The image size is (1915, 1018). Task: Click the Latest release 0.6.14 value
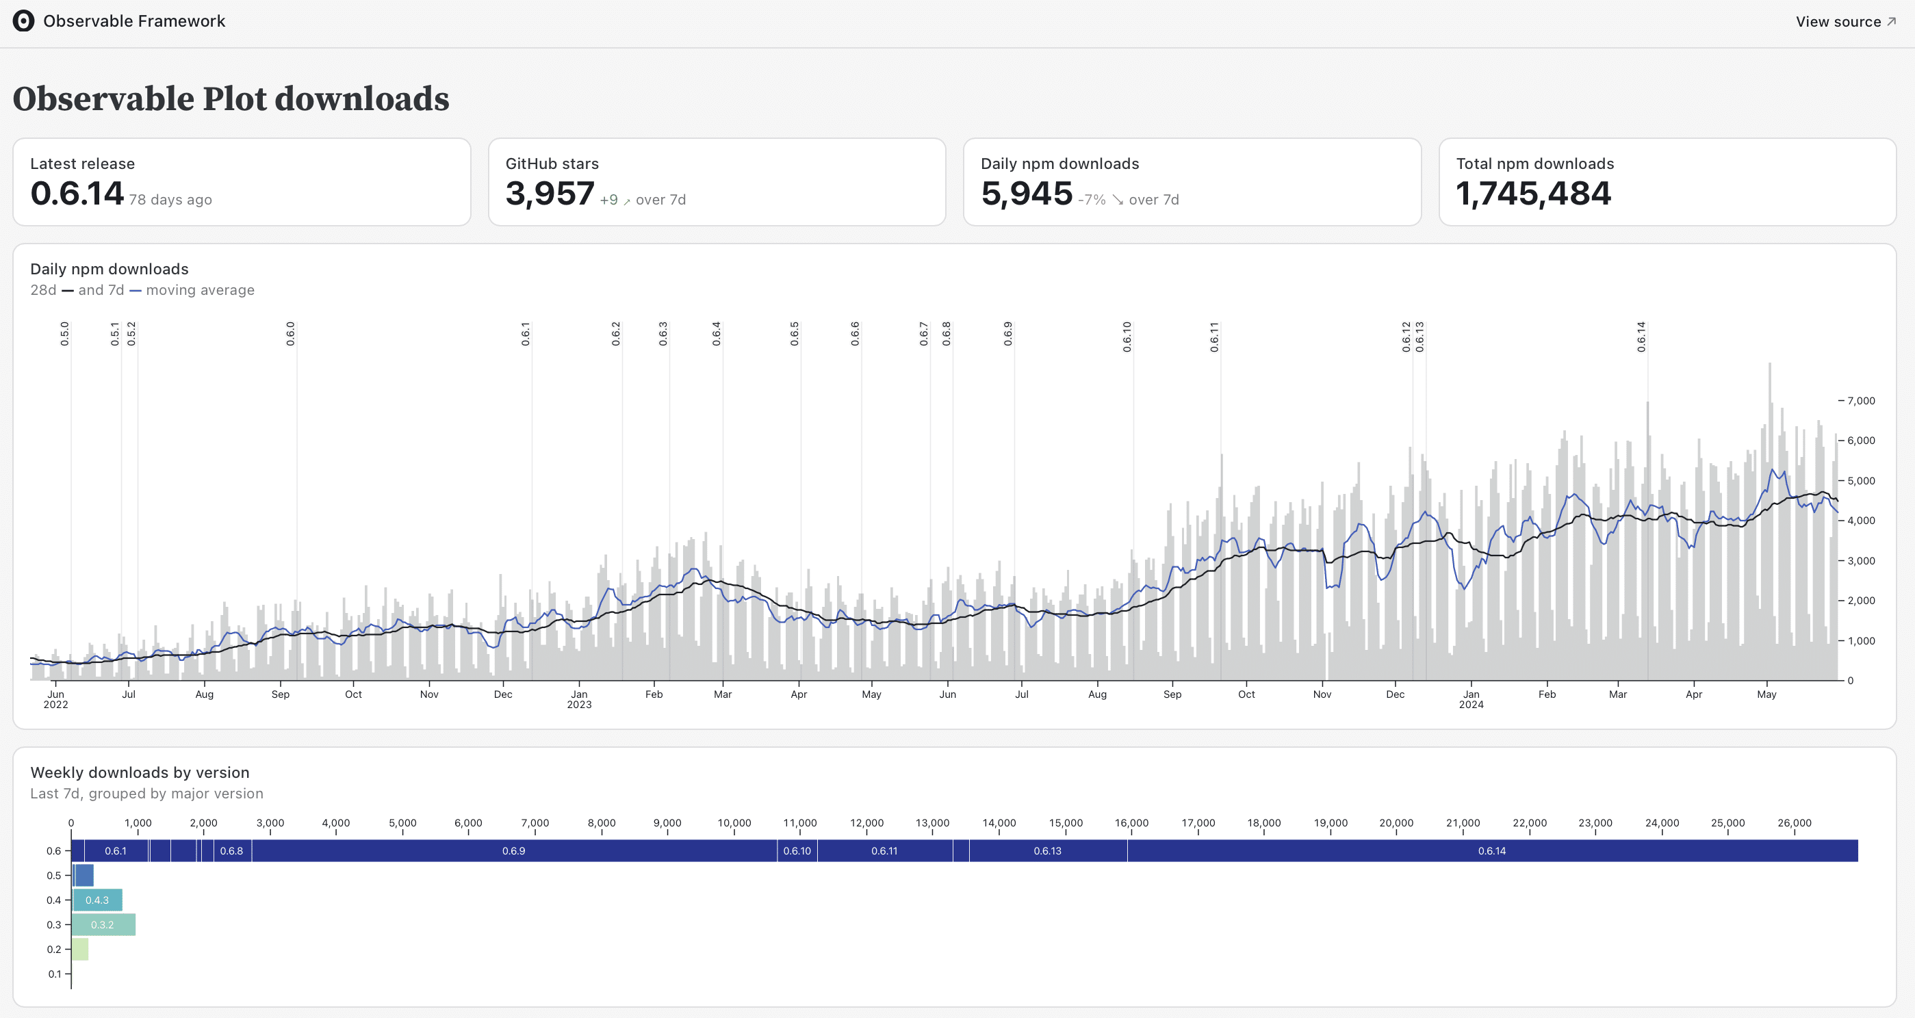point(77,193)
